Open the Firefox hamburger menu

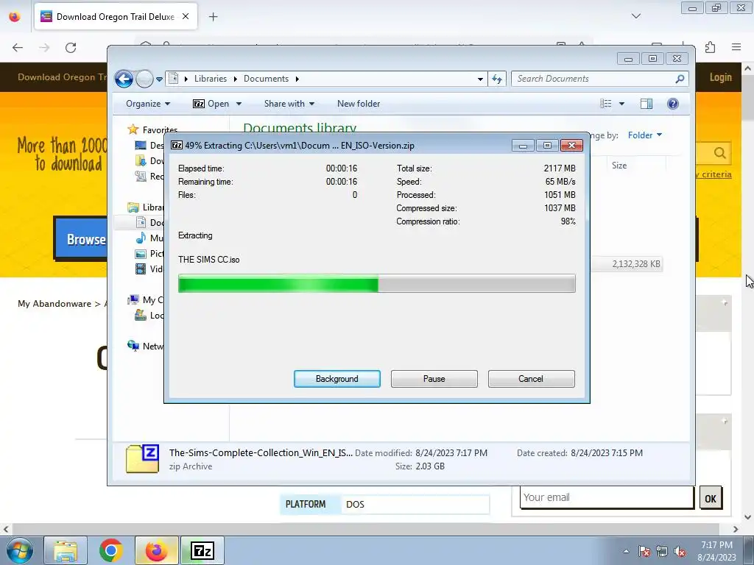(x=736, y=47)
